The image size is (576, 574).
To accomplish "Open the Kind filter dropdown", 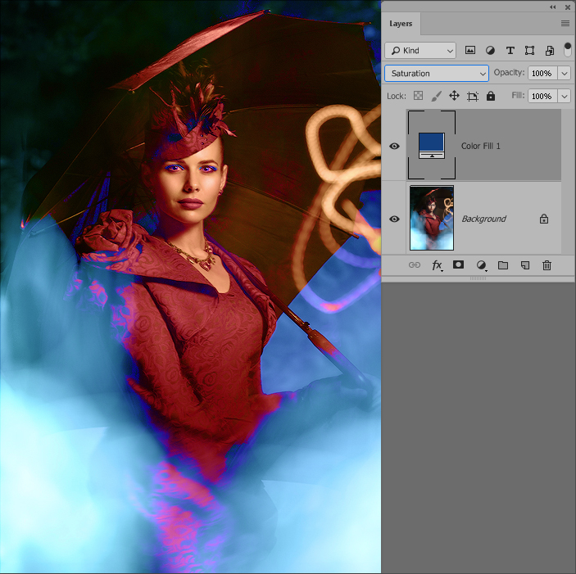I will pos(420,50).
